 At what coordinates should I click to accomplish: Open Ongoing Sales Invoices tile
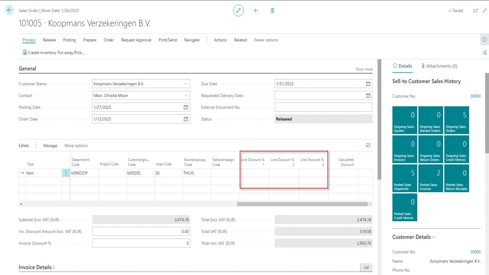pos(405,149)
